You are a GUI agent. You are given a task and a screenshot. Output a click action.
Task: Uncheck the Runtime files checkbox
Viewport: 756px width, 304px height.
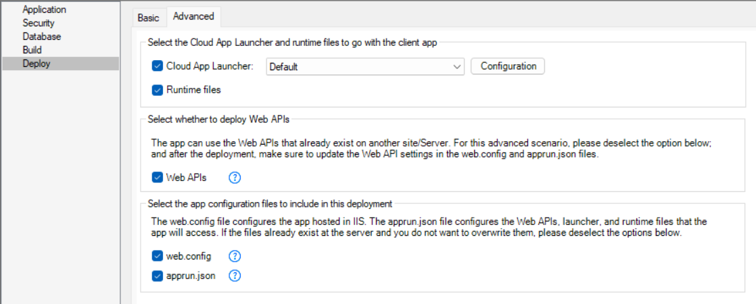click(x=158, y=89)
